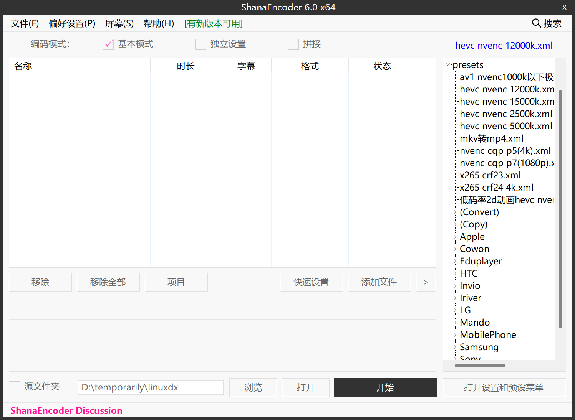Collapse the presets tree node
The image size is (575, 420).
[448, 65]
